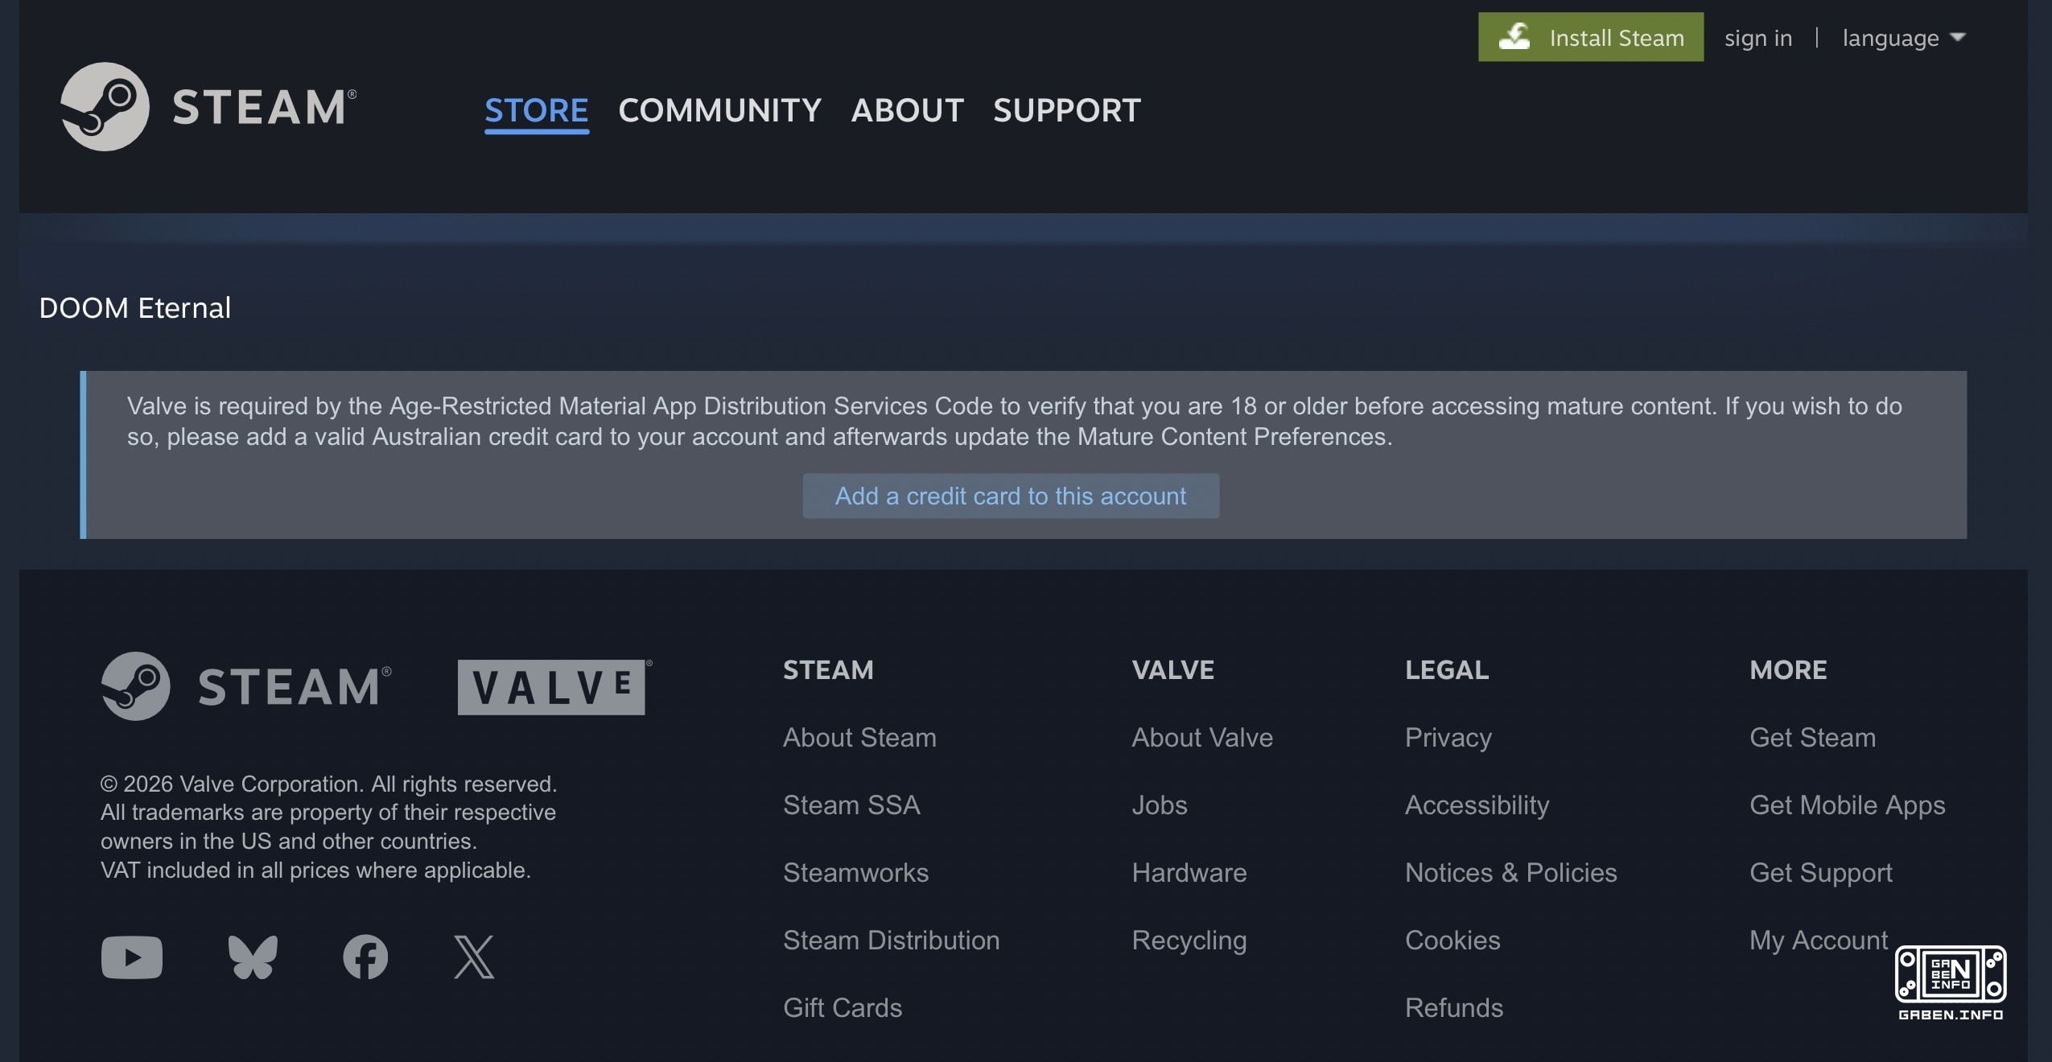Open the My Account link
Image resolution: width=2052 pixels, height=1062 pixels.
1818,940
